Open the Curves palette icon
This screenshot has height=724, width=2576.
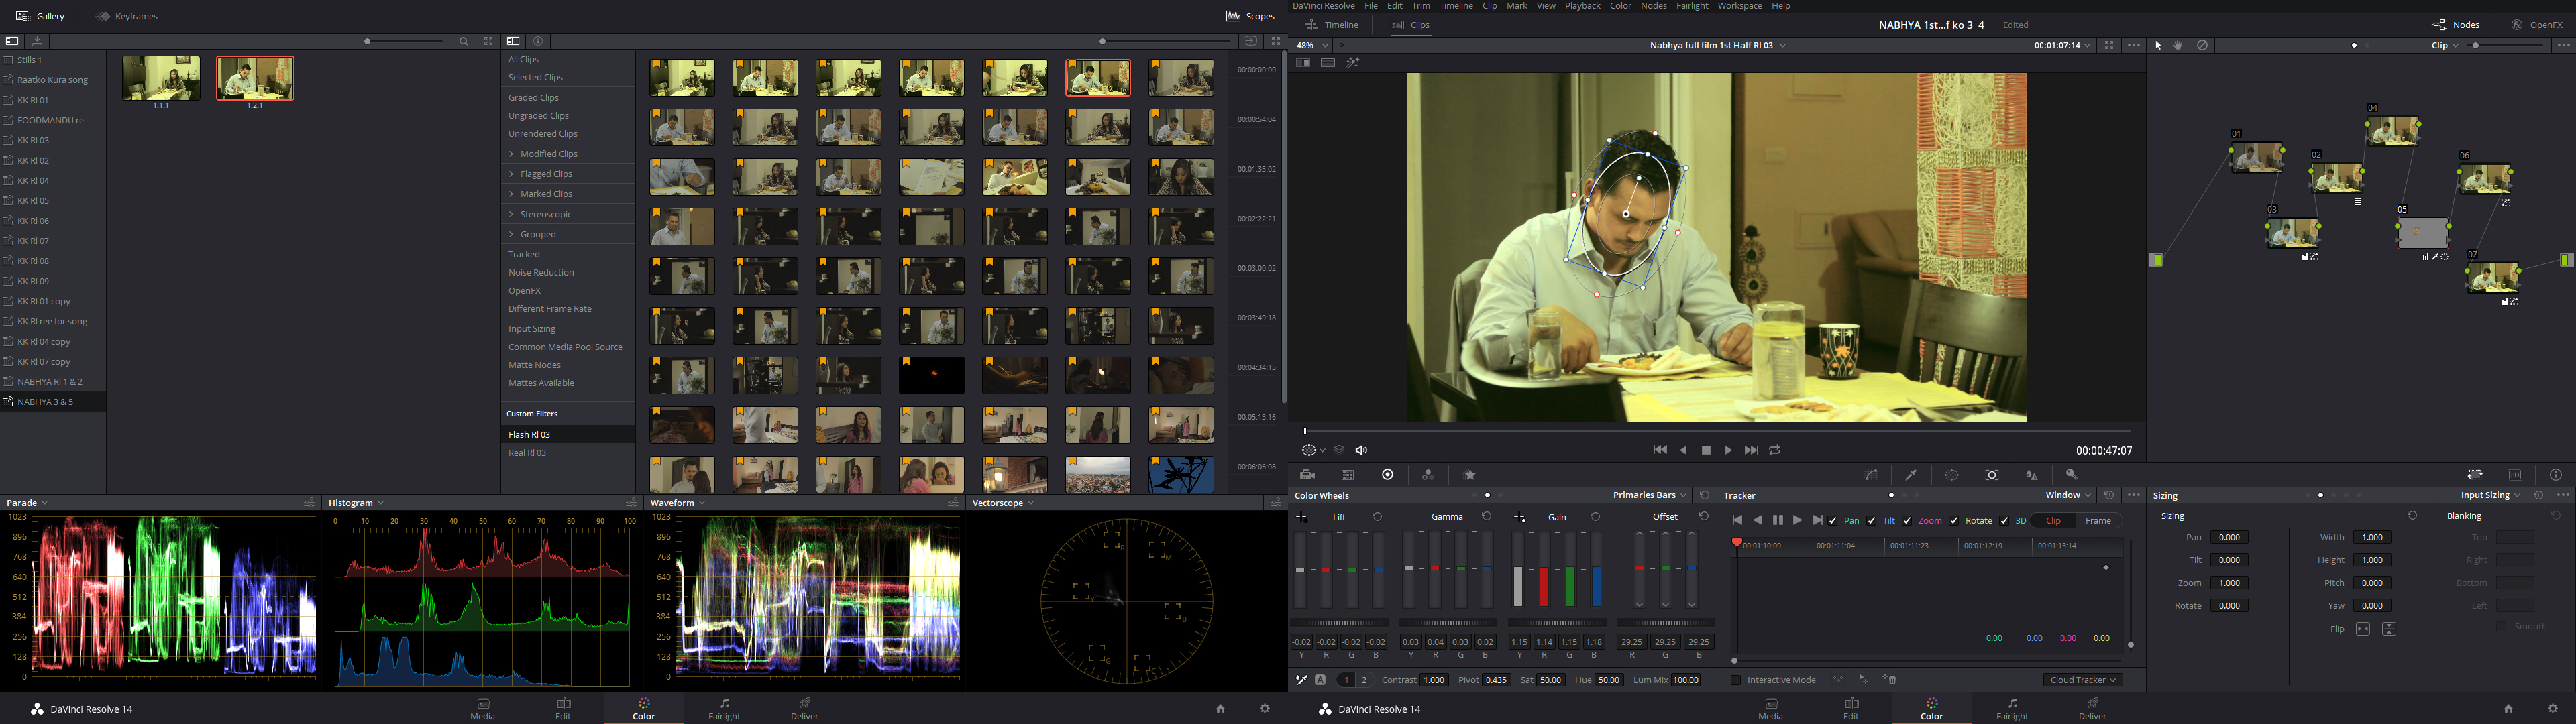click(x=1871, y=475)
